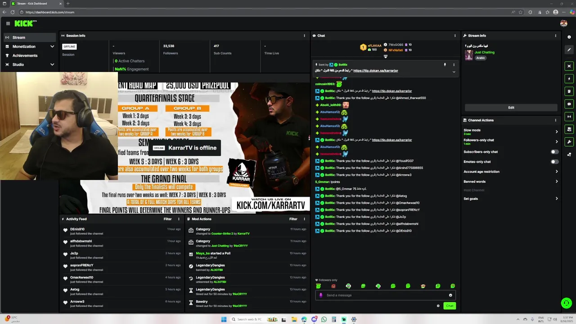Insert the last emote in quick row

[453, 286]
